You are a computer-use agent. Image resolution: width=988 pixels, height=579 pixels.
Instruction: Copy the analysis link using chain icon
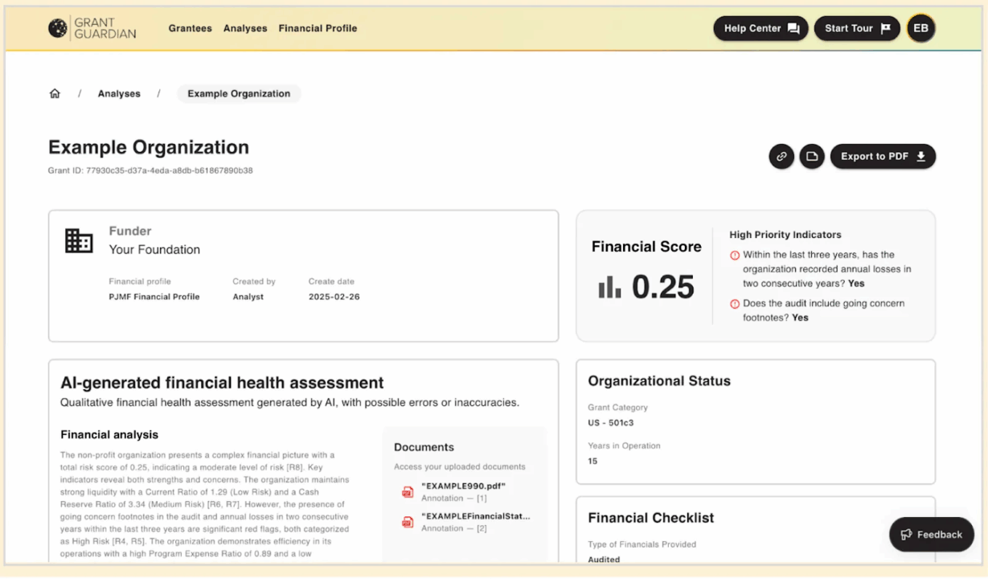[781, 156]
